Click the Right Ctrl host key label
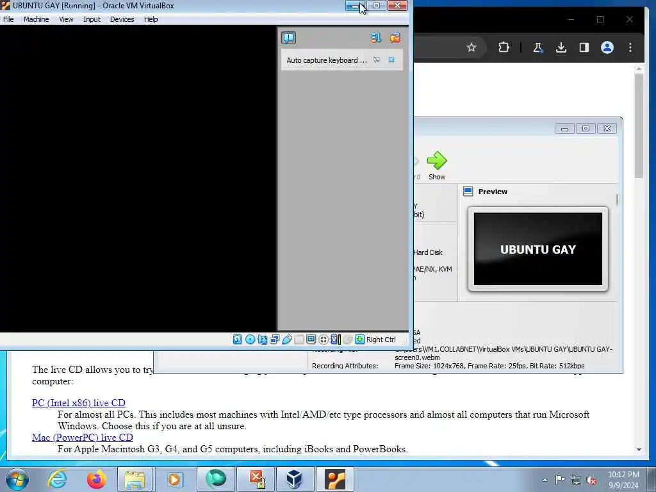 pyautogui.click(x=381, y=340)
